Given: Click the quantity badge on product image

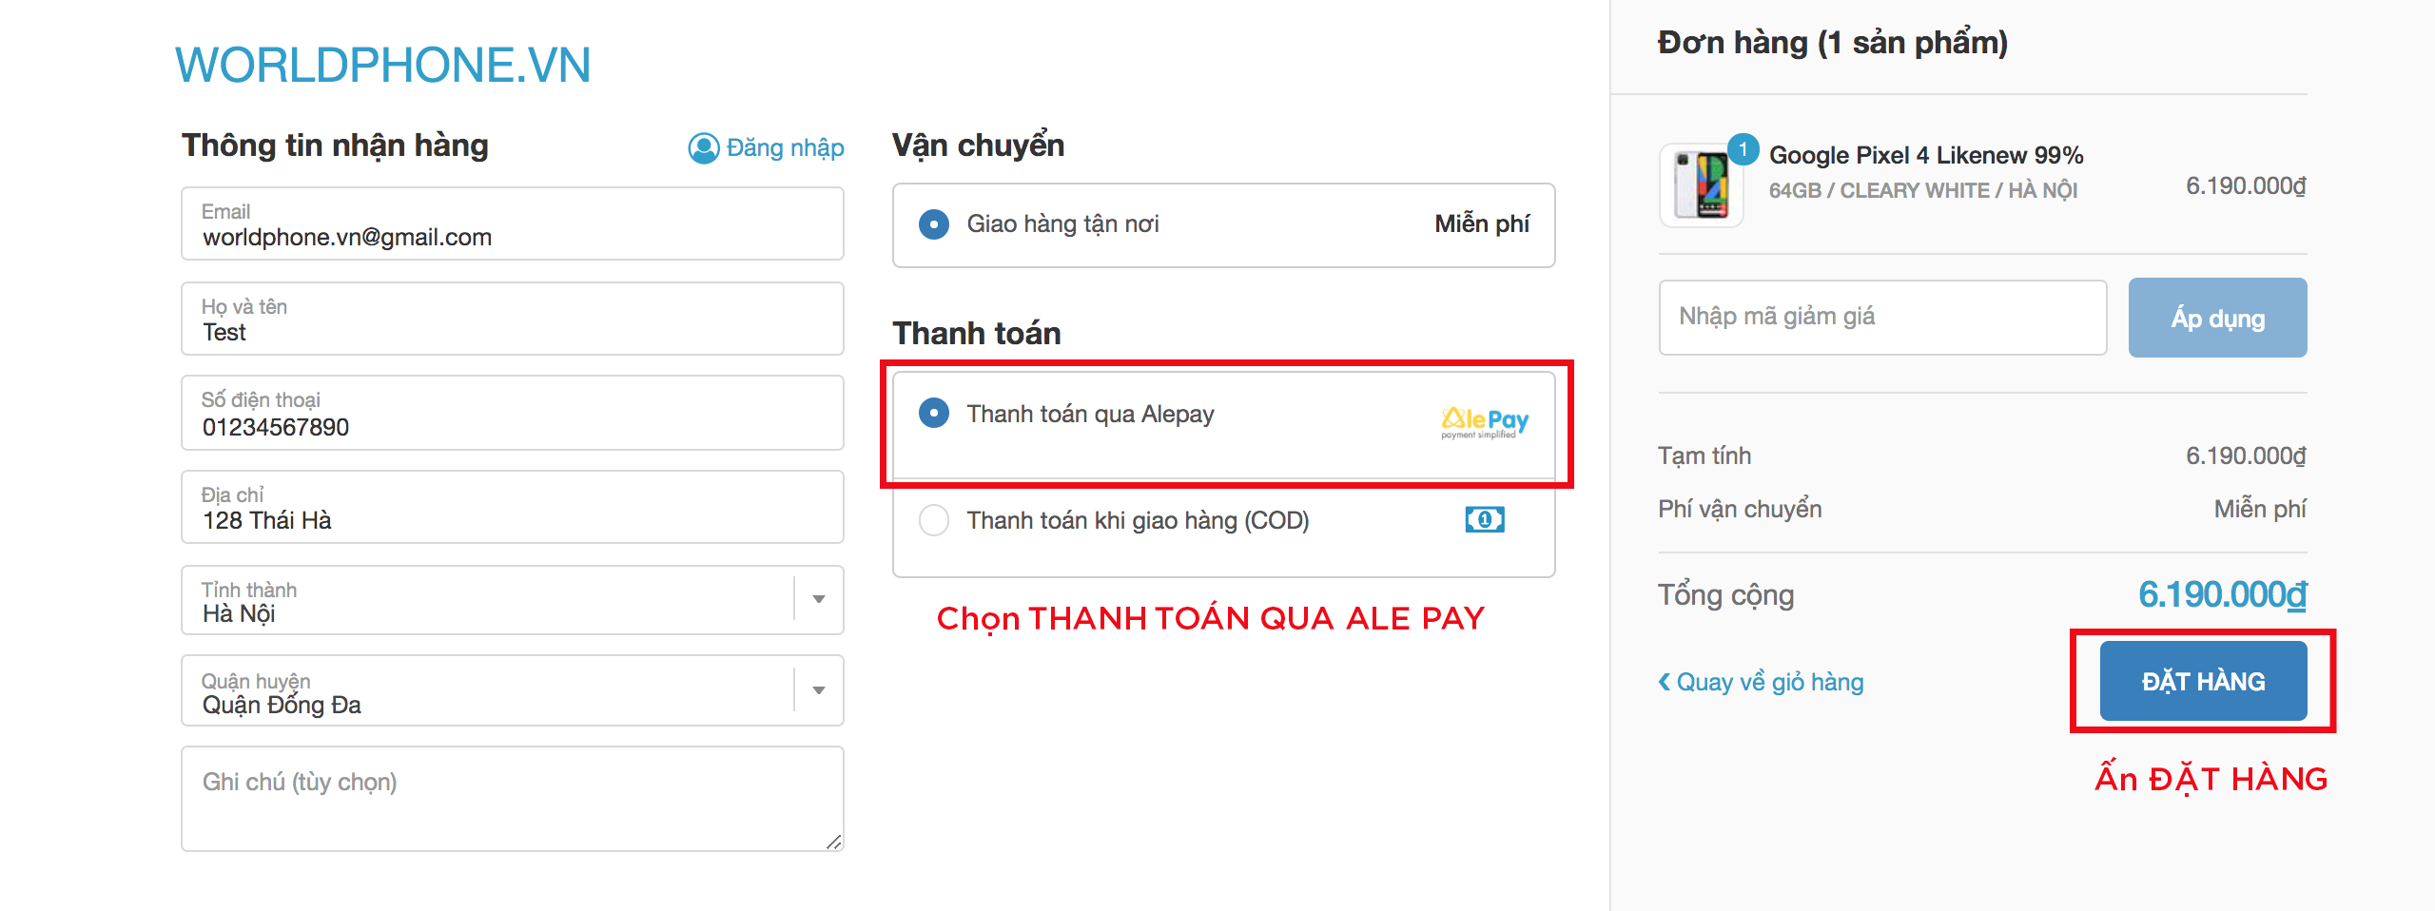Looking at the screenshot, I should (1743, 149).
